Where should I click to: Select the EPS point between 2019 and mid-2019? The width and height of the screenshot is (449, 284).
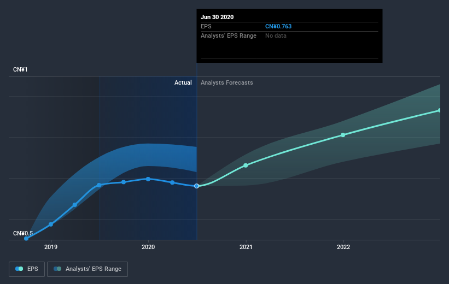click(x=75, y=205)
